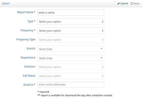Click the Email to label
The width and height of the screenshot is (142, 101).
pos(29,85)
